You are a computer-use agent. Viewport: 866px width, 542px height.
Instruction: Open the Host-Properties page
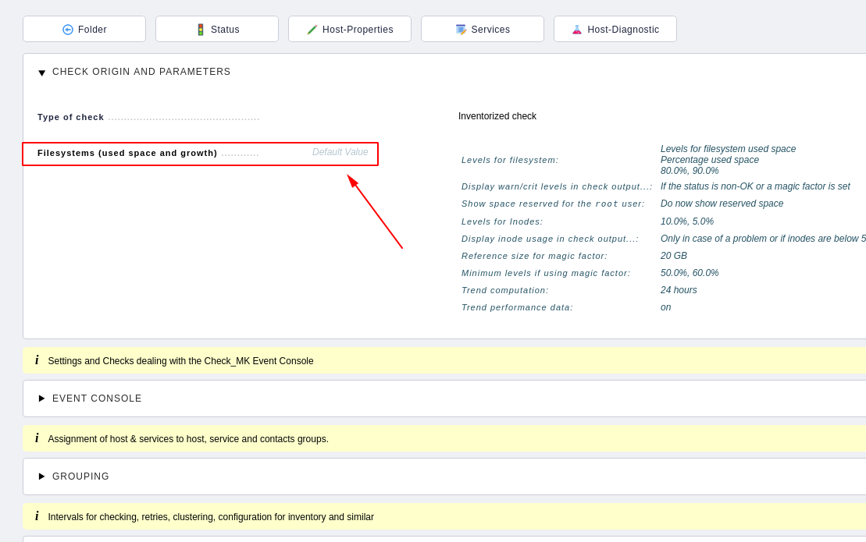pos(350,29)
